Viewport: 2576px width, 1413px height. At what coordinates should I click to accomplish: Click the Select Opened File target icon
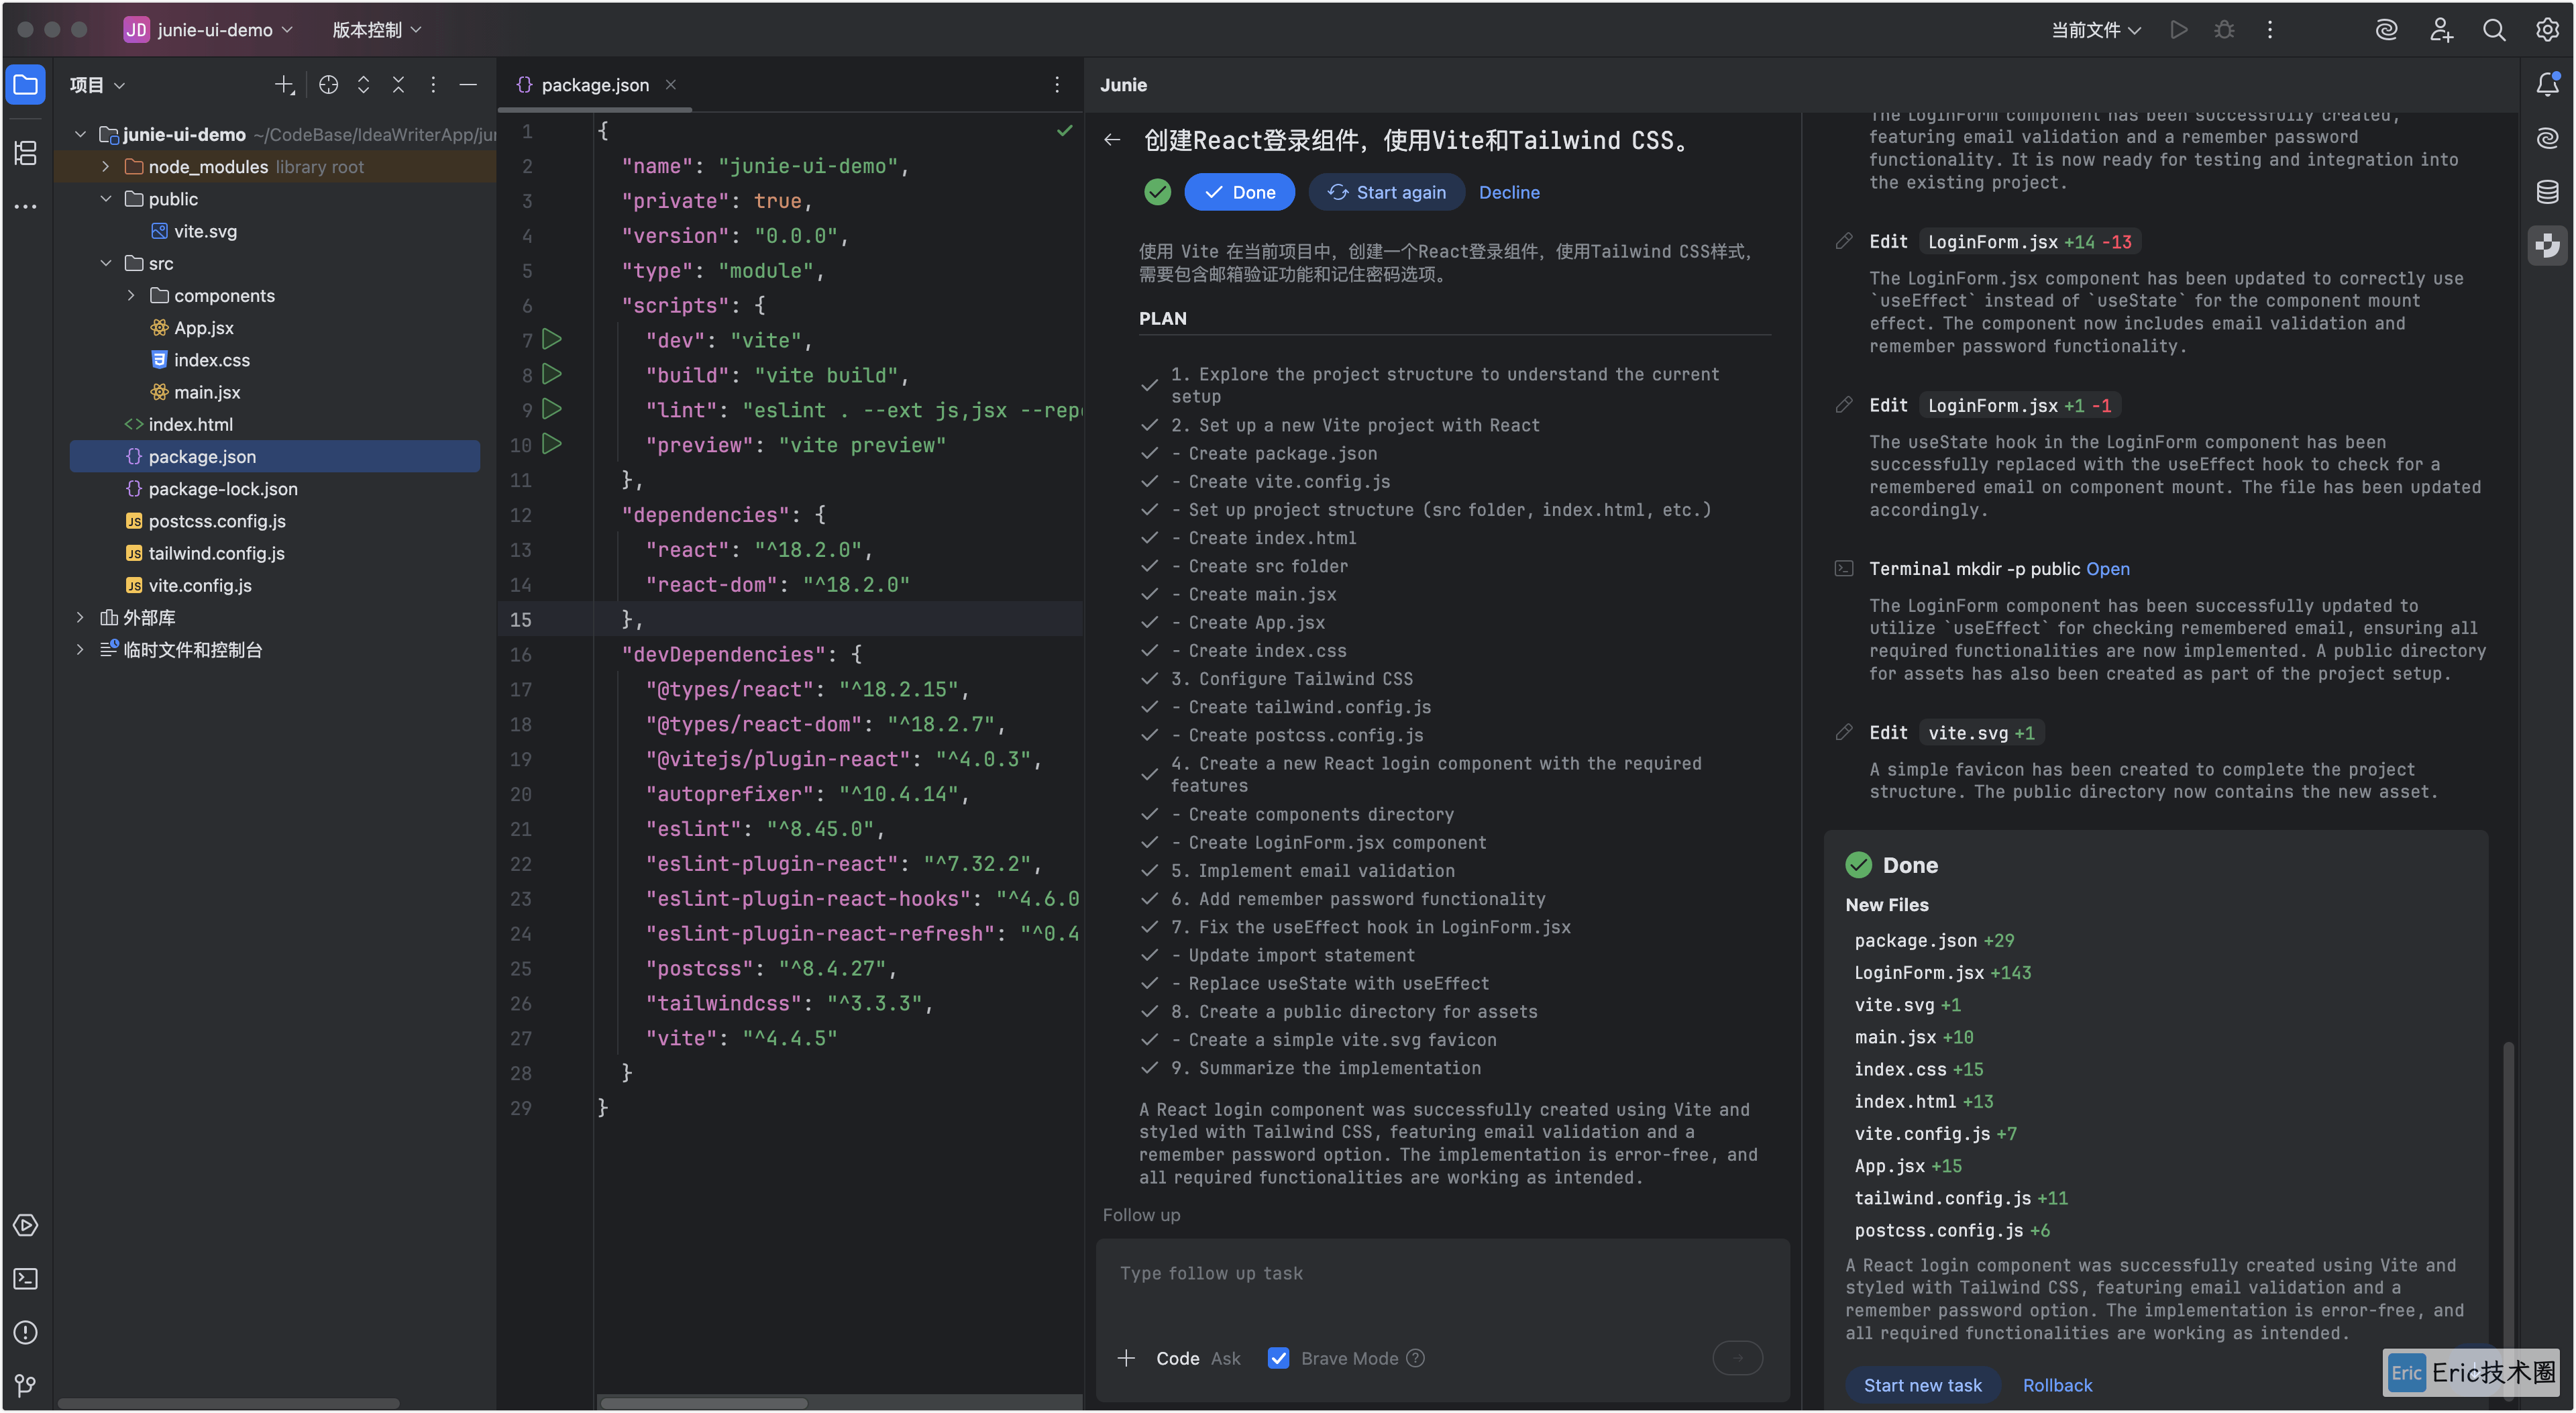tap(328, 86)
